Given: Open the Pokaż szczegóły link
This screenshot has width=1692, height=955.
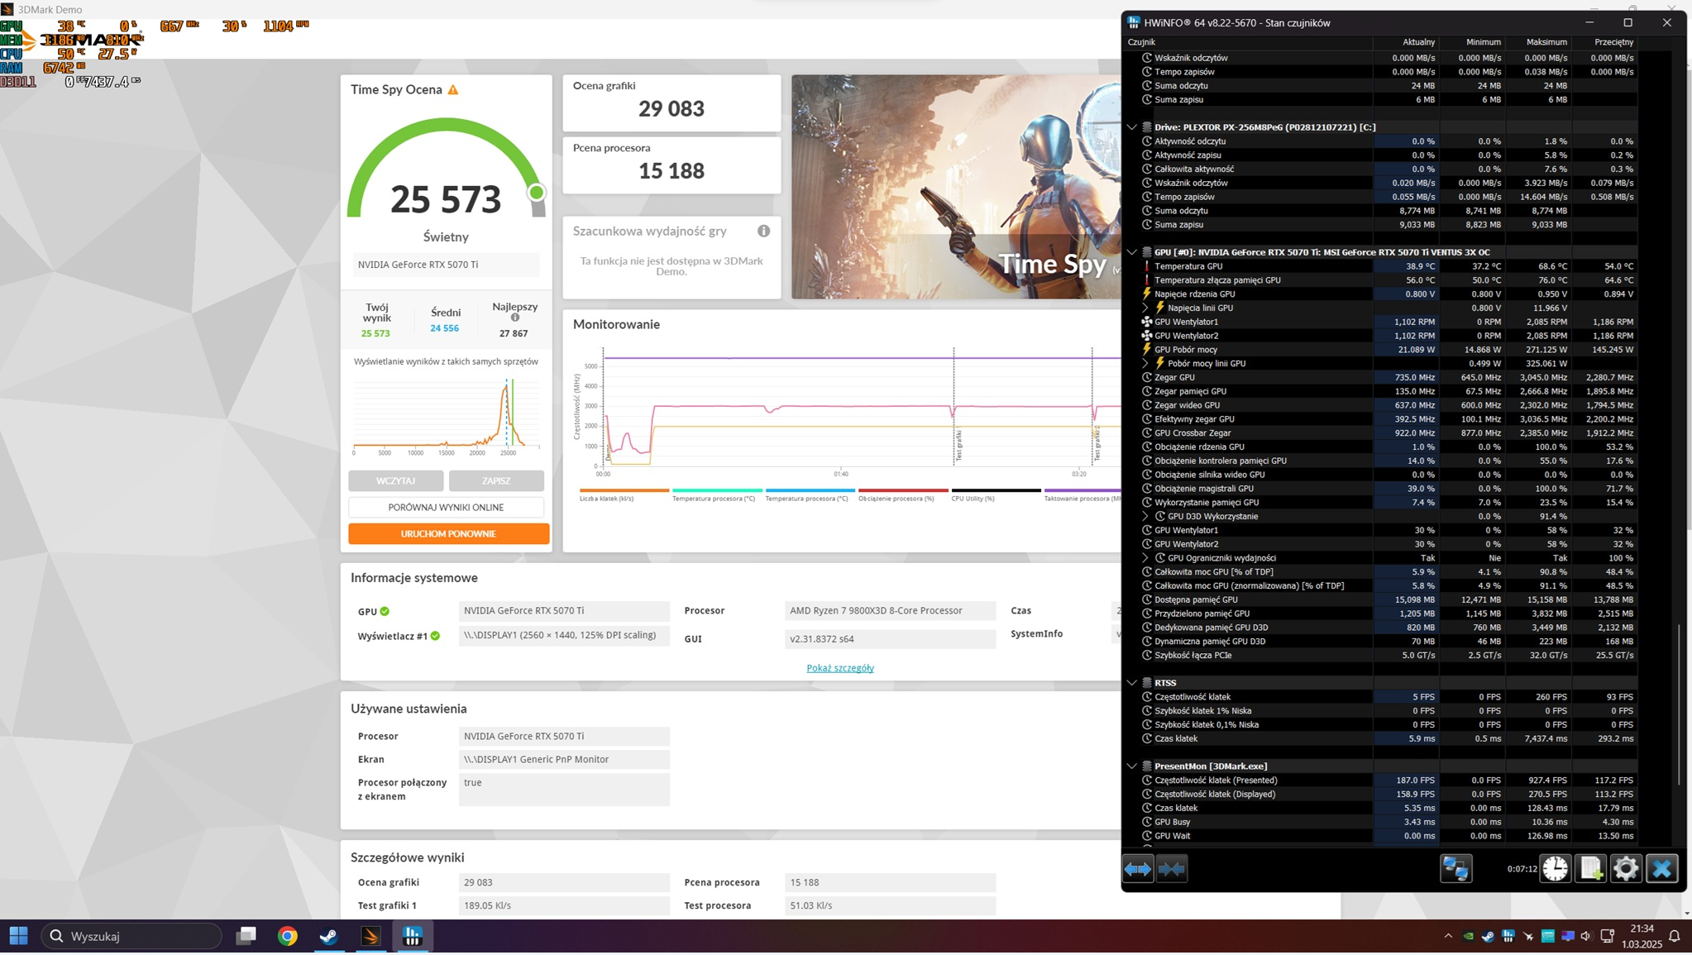Looking at the screenshot, I should coord(839,668).
